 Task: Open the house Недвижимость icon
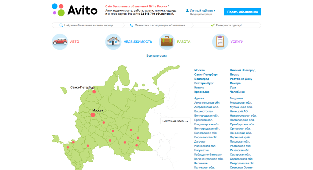(113, 42)
